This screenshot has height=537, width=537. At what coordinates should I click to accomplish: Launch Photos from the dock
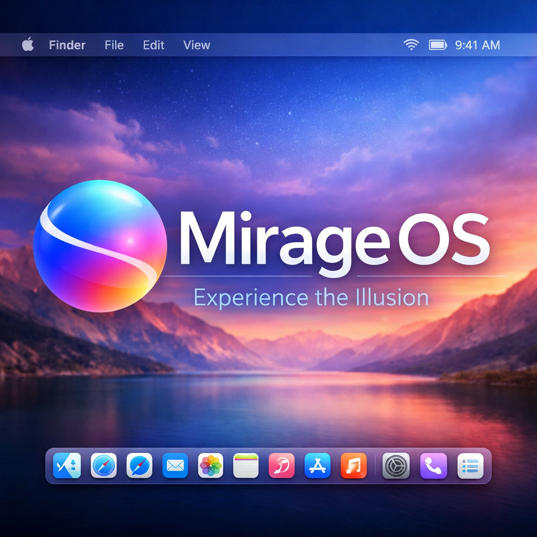211,465
